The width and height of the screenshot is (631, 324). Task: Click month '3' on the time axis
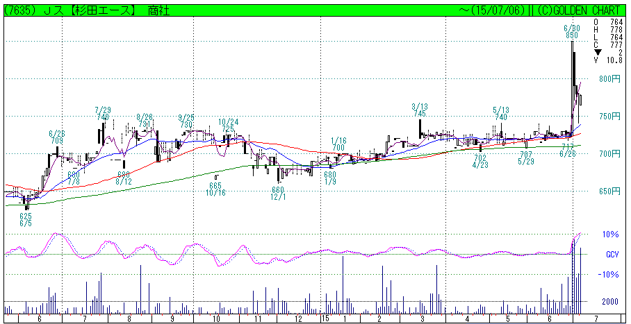pos(423,320)
